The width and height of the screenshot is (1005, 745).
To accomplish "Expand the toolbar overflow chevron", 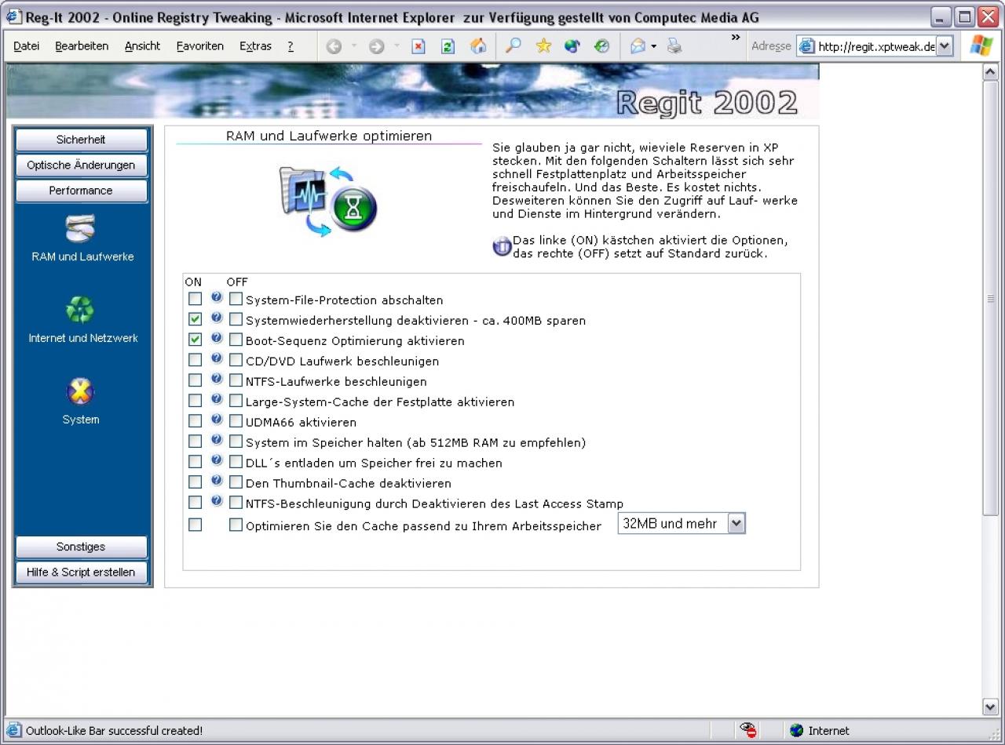I will pos(735,38).
